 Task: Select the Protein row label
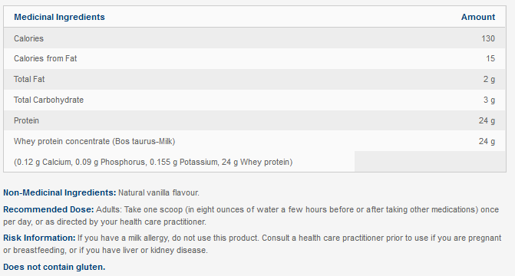pyautogui.click(x=26, y=120)
